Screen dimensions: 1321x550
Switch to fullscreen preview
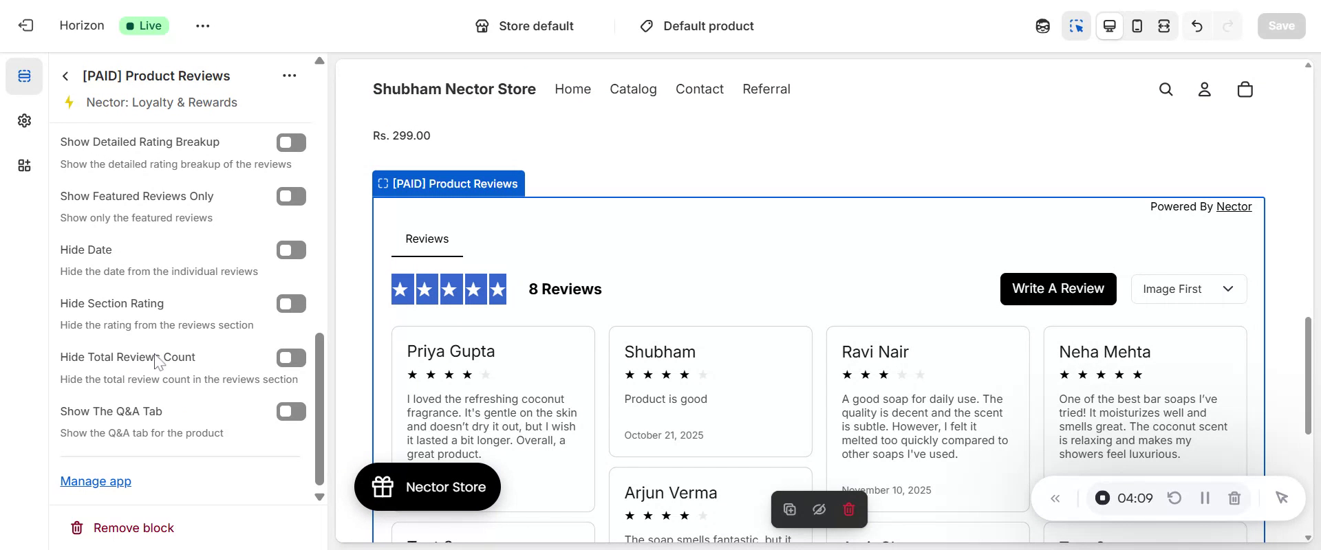coord(1164,26)
